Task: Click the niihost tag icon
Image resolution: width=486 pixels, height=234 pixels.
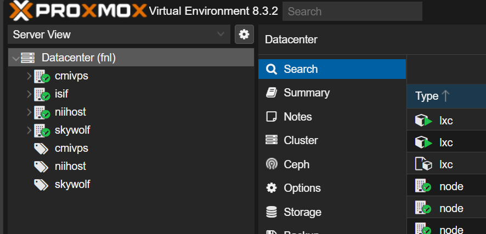Action: click(x=41, y=167)
